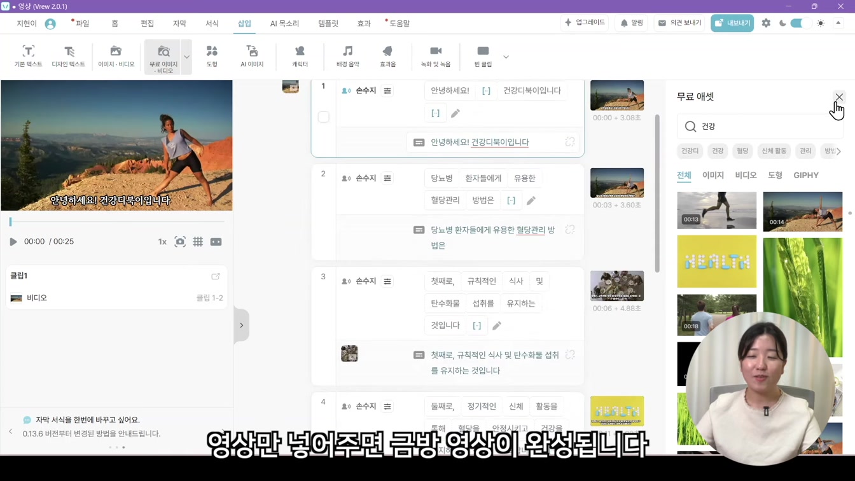The width and height of the screenshot is (855, 481).
Task: Select the 신체 활동 keyword chip
Action: click(774, 151)
